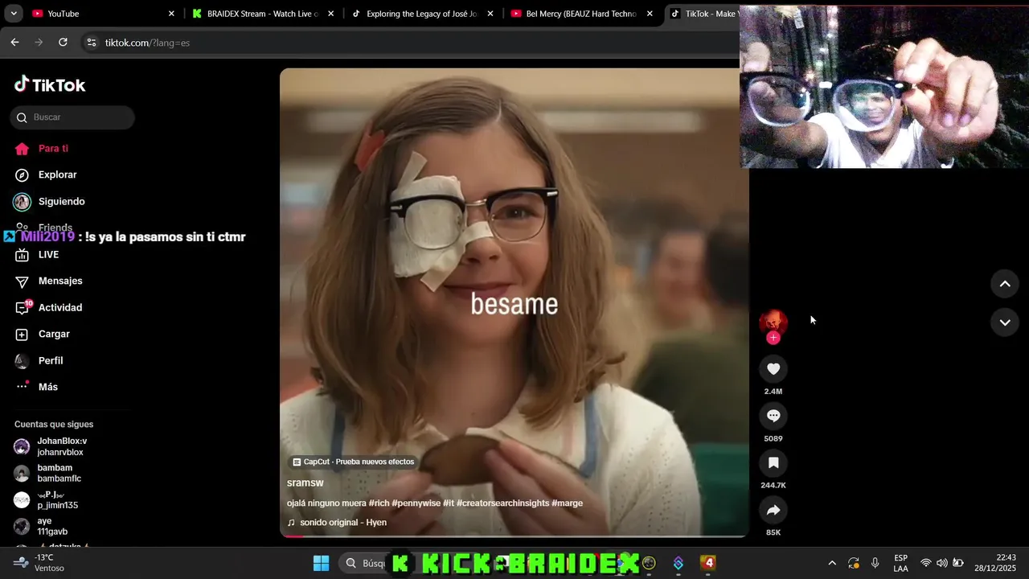The image size is (1029, 579).
Task: Open the comments showing 5089
Action: click(773, 416)
